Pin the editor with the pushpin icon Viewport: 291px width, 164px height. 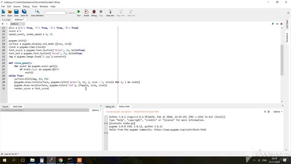coord(273,24)
